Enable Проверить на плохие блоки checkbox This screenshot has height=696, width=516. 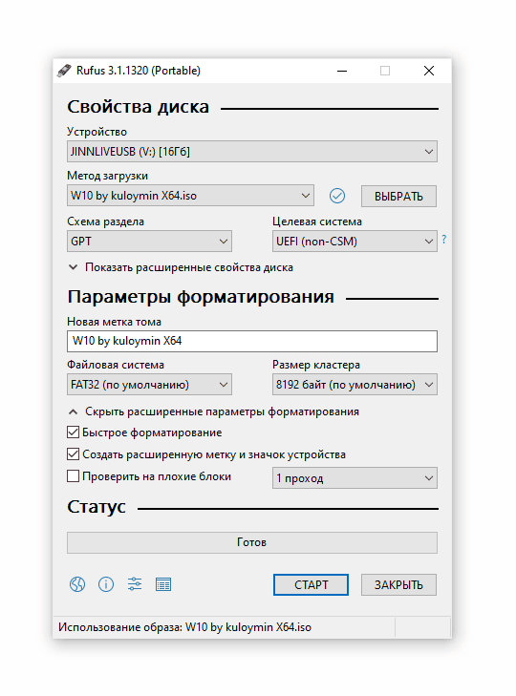73,476
